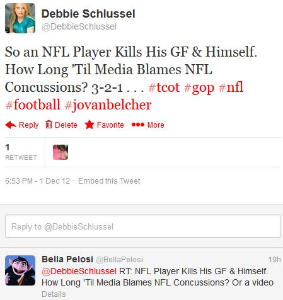Open the 6:53 PM - 1 Dec 12 timestamp

coord(37,181)
